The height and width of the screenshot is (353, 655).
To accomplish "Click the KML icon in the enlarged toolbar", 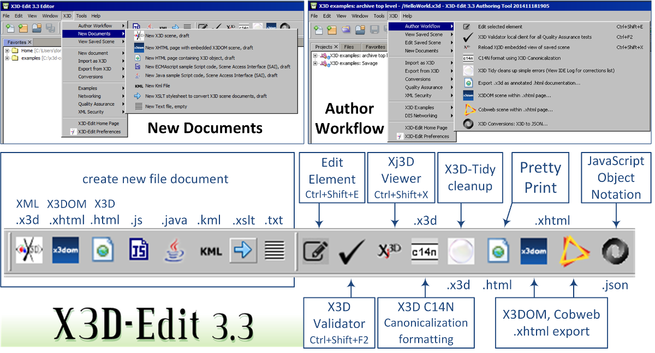I will (x=211, y=251).
